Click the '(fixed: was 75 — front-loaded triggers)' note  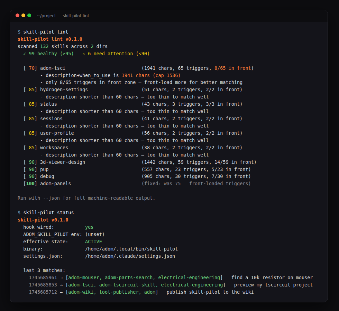tap(196, 183)
